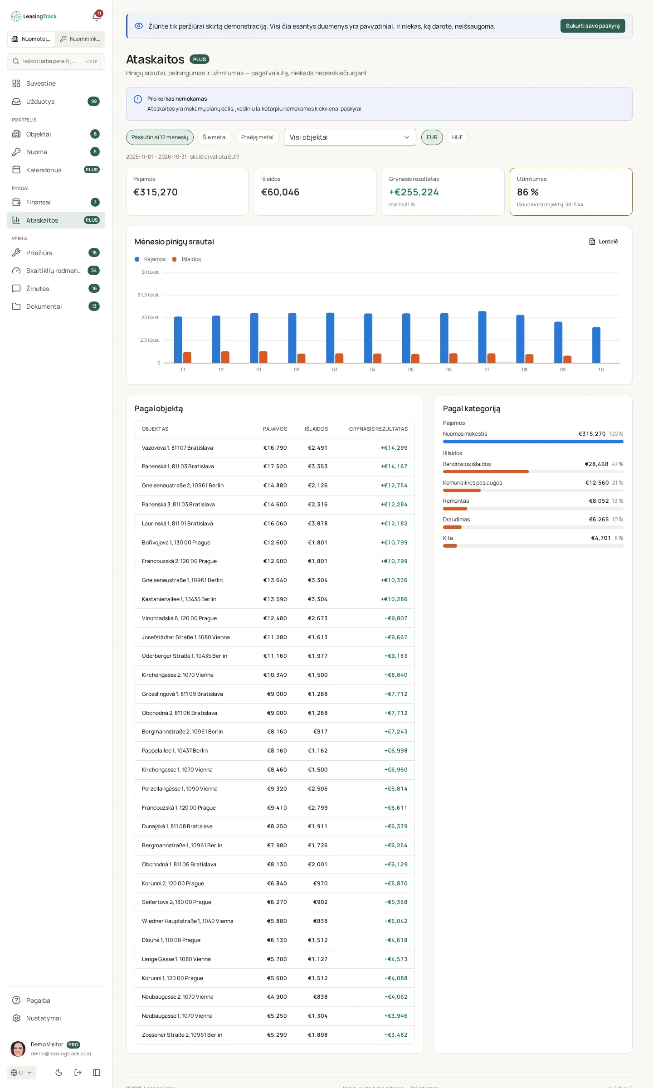Click the meter readings gauge icon

(16, 271)
